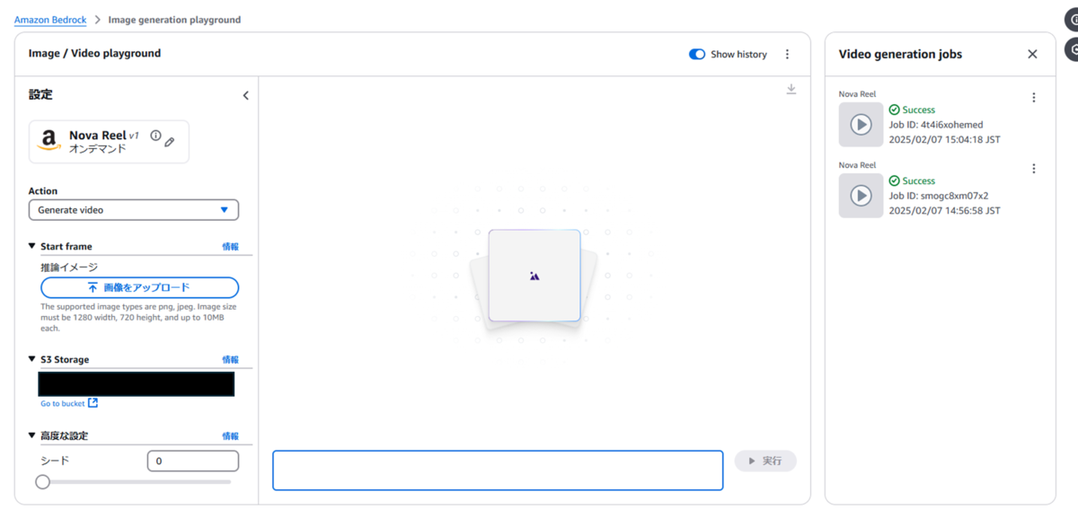The width and height of the screenshot is (1078, 509).
Task: Collapse the S3 Storage section
Action: [x=32, y=359]
